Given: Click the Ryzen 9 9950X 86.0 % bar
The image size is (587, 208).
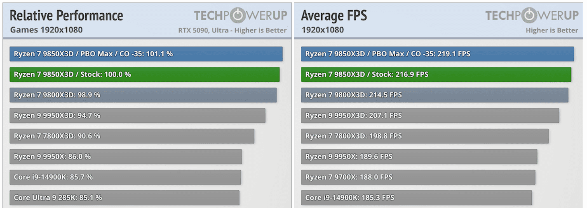Looking at the screenshot, I should [126, 157].
